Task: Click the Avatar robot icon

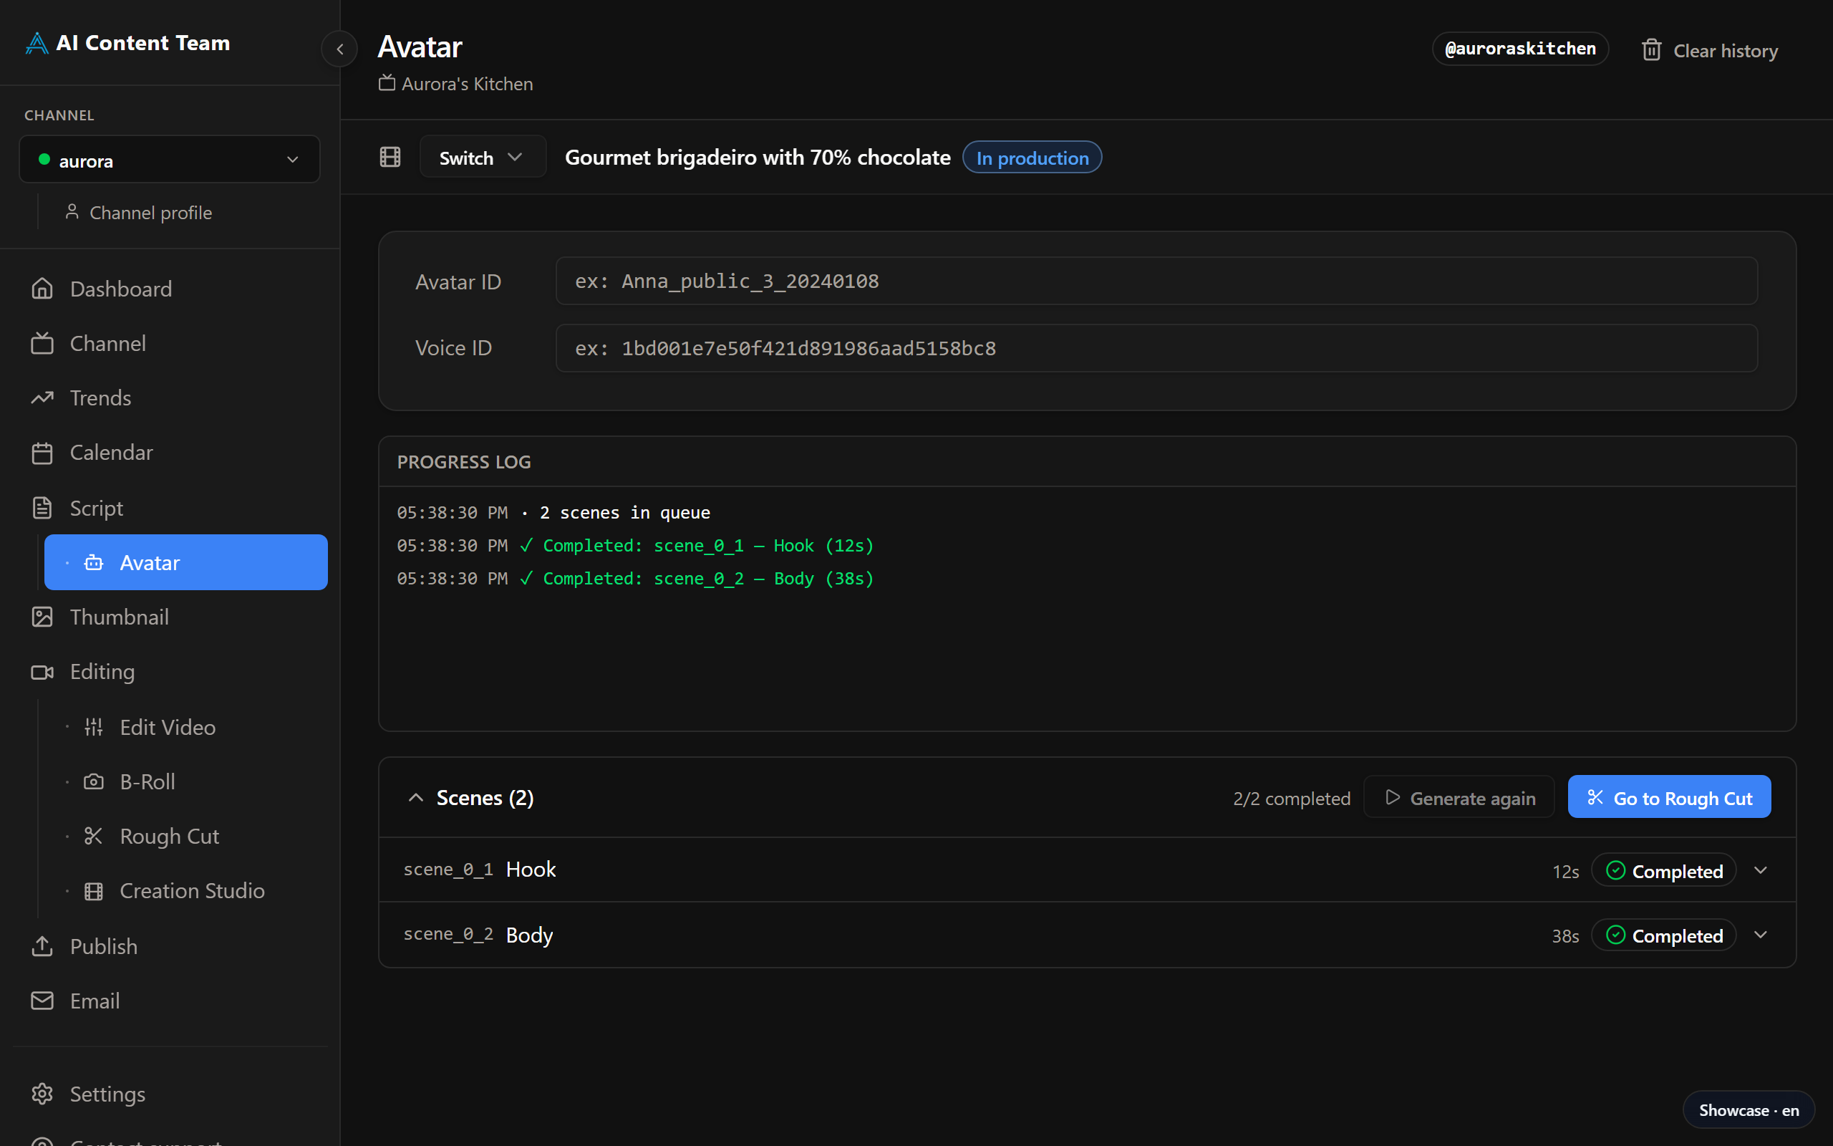Action: coord(94,562)
